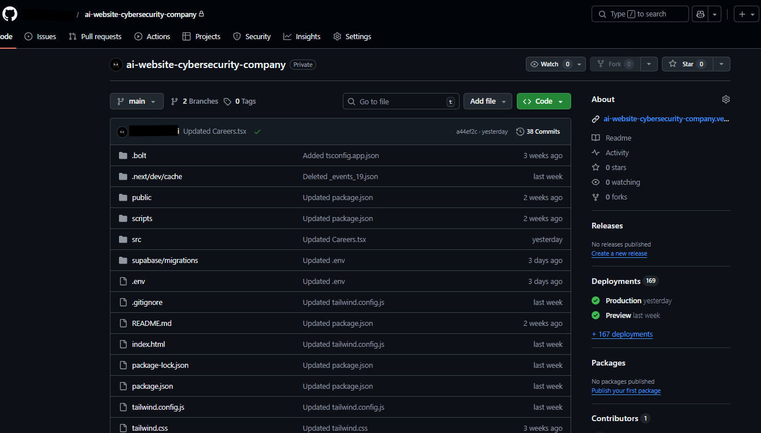This screenshot has width=761, height=433.
Task: View the 0 watching link
Action: coord(623,182)
